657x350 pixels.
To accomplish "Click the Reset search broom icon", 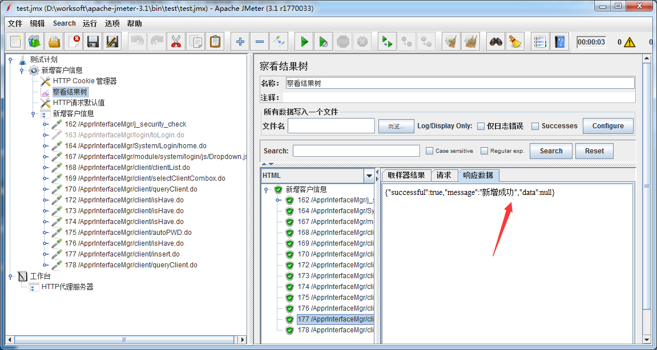I will pos(515,42).
